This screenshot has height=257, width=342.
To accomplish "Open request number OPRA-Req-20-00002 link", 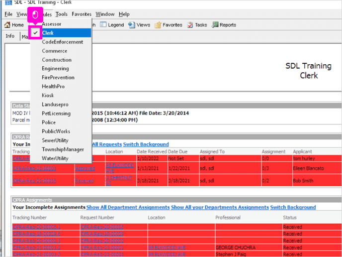I will [x=102, y=241].
